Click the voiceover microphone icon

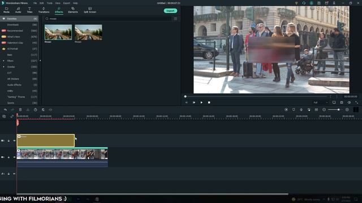pos(301,110)
